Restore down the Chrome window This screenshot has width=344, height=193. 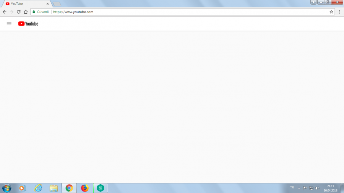[x=327, y=2]
